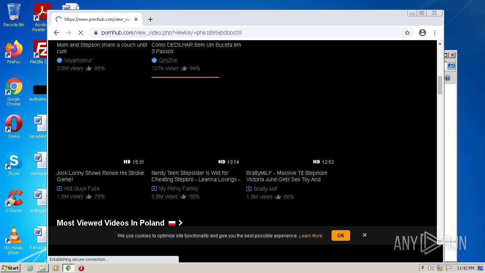Click the thumbs-up icon next to 86%
Image resolution: width=485 pixels, height=273 pixels.
pos(278,197)
